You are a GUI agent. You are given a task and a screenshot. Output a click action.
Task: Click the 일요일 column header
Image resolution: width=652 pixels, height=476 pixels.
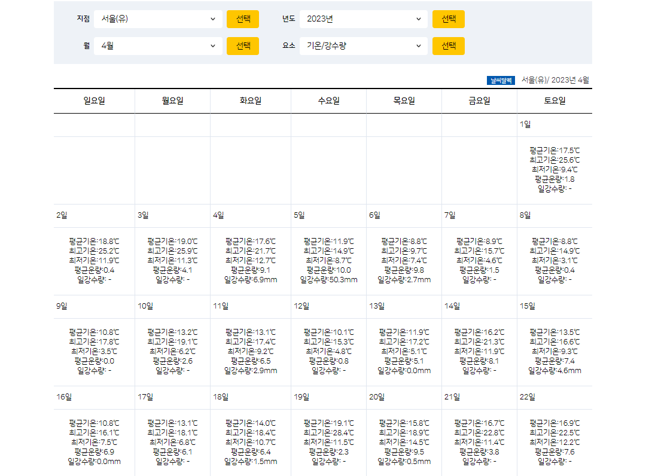pos(94,100)
